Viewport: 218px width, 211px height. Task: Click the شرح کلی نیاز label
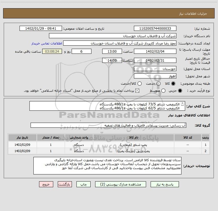[198, 106]
